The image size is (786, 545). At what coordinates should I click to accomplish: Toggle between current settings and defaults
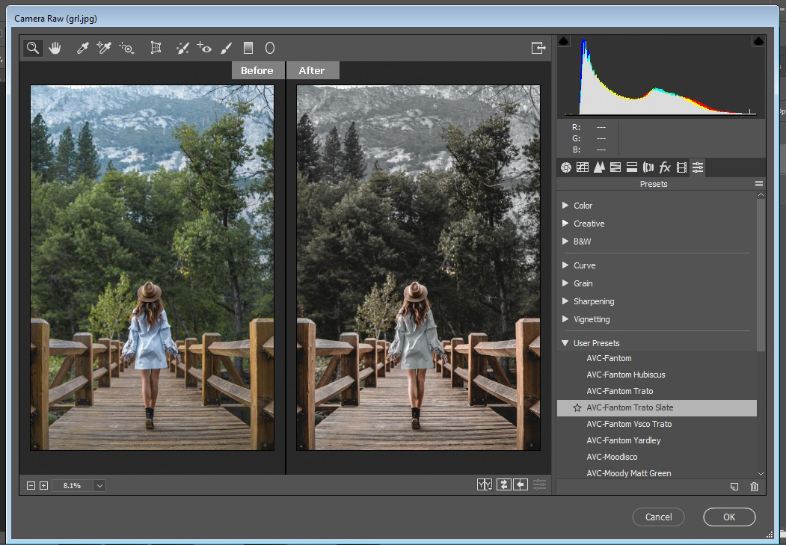coord(539,484)
